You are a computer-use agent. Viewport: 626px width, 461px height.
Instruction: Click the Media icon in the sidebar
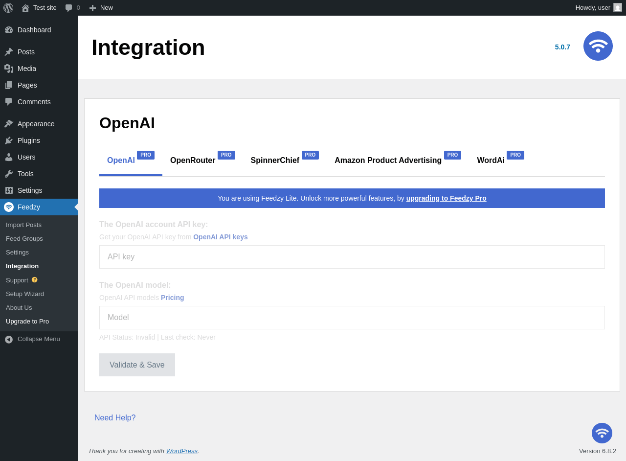(9, 69)
